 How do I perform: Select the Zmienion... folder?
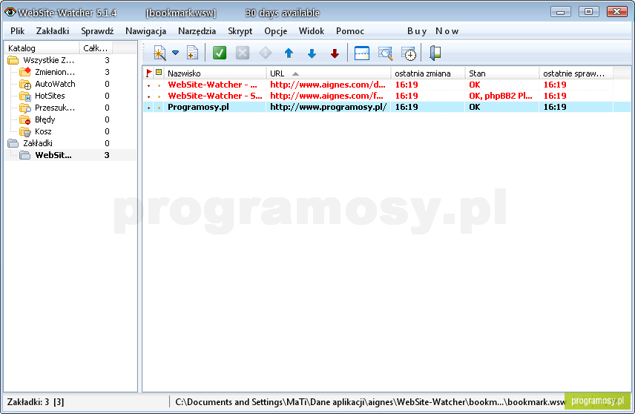55,72
